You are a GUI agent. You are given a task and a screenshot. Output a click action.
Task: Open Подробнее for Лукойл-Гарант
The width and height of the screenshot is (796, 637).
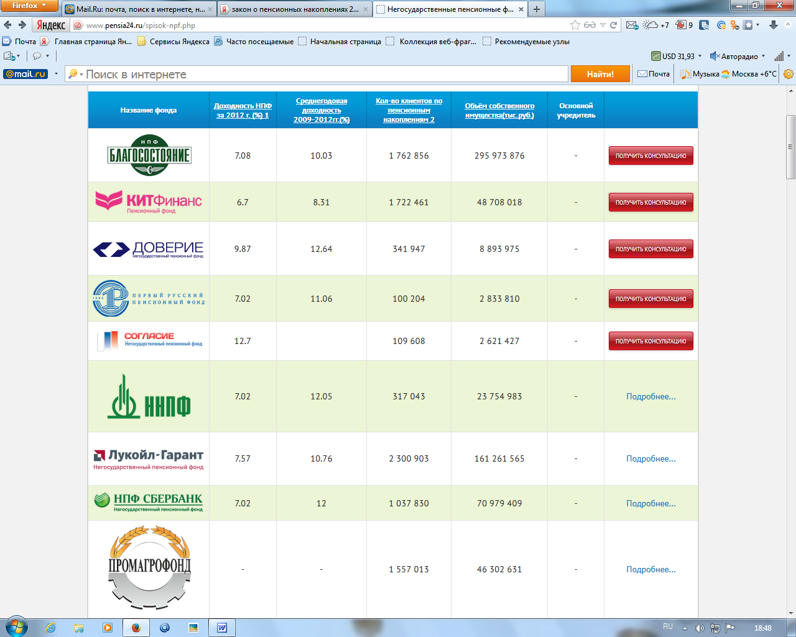point(650,458)
